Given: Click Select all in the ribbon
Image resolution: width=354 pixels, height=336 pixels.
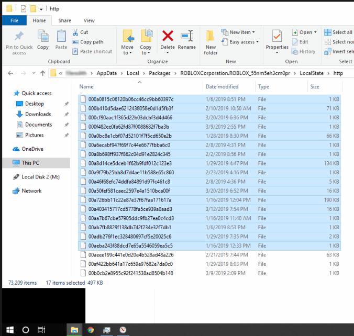Looking at the screenshot, I should pyautogui.click(x=338, y=32).
